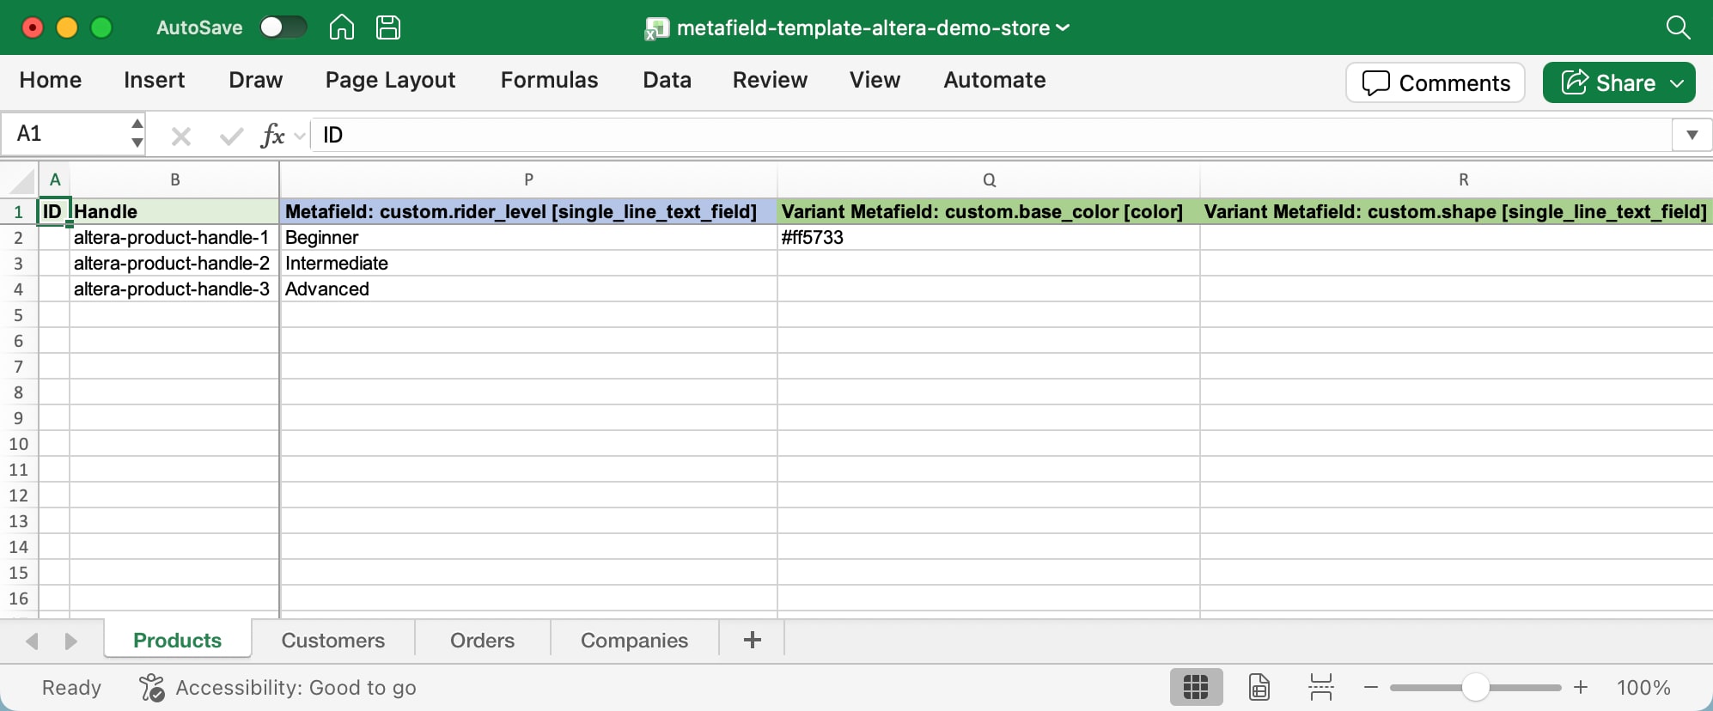
Task: Click the Name Box stepper arrows
Action: coord(137,133)
